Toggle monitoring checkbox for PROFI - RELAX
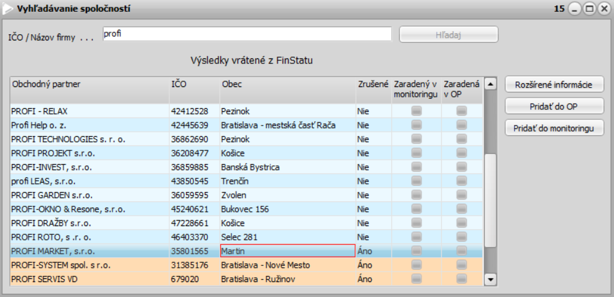This screenshot has height=297, width=614. click(416, 111)
